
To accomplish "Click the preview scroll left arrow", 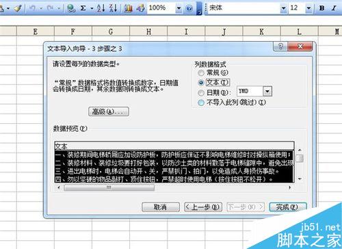I will (59, 187).
